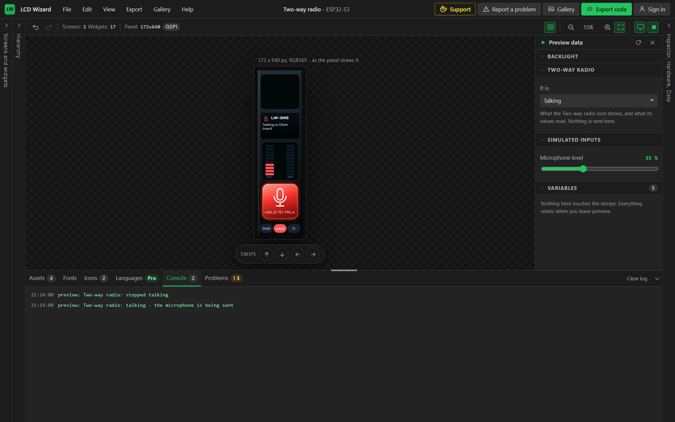Click the Support button
Image resolution: width=675 pixels, height=422 pixels.
[x=455, y=9]
